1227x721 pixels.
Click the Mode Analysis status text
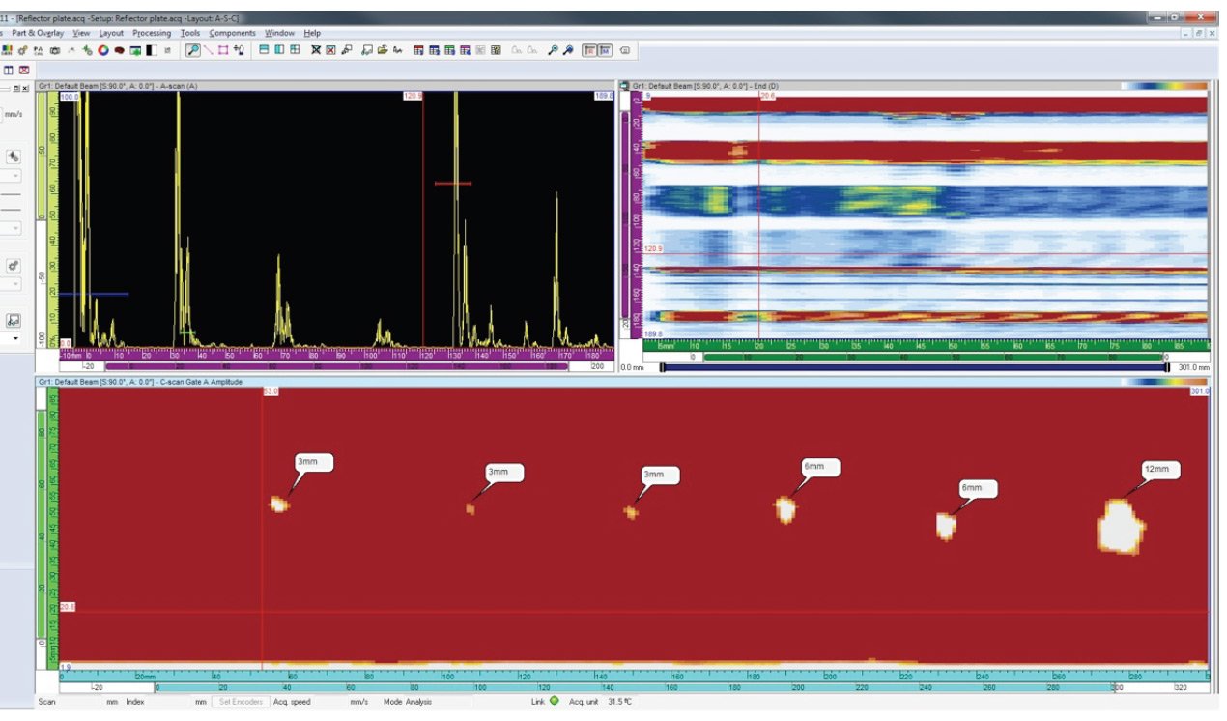pos(408,702)
